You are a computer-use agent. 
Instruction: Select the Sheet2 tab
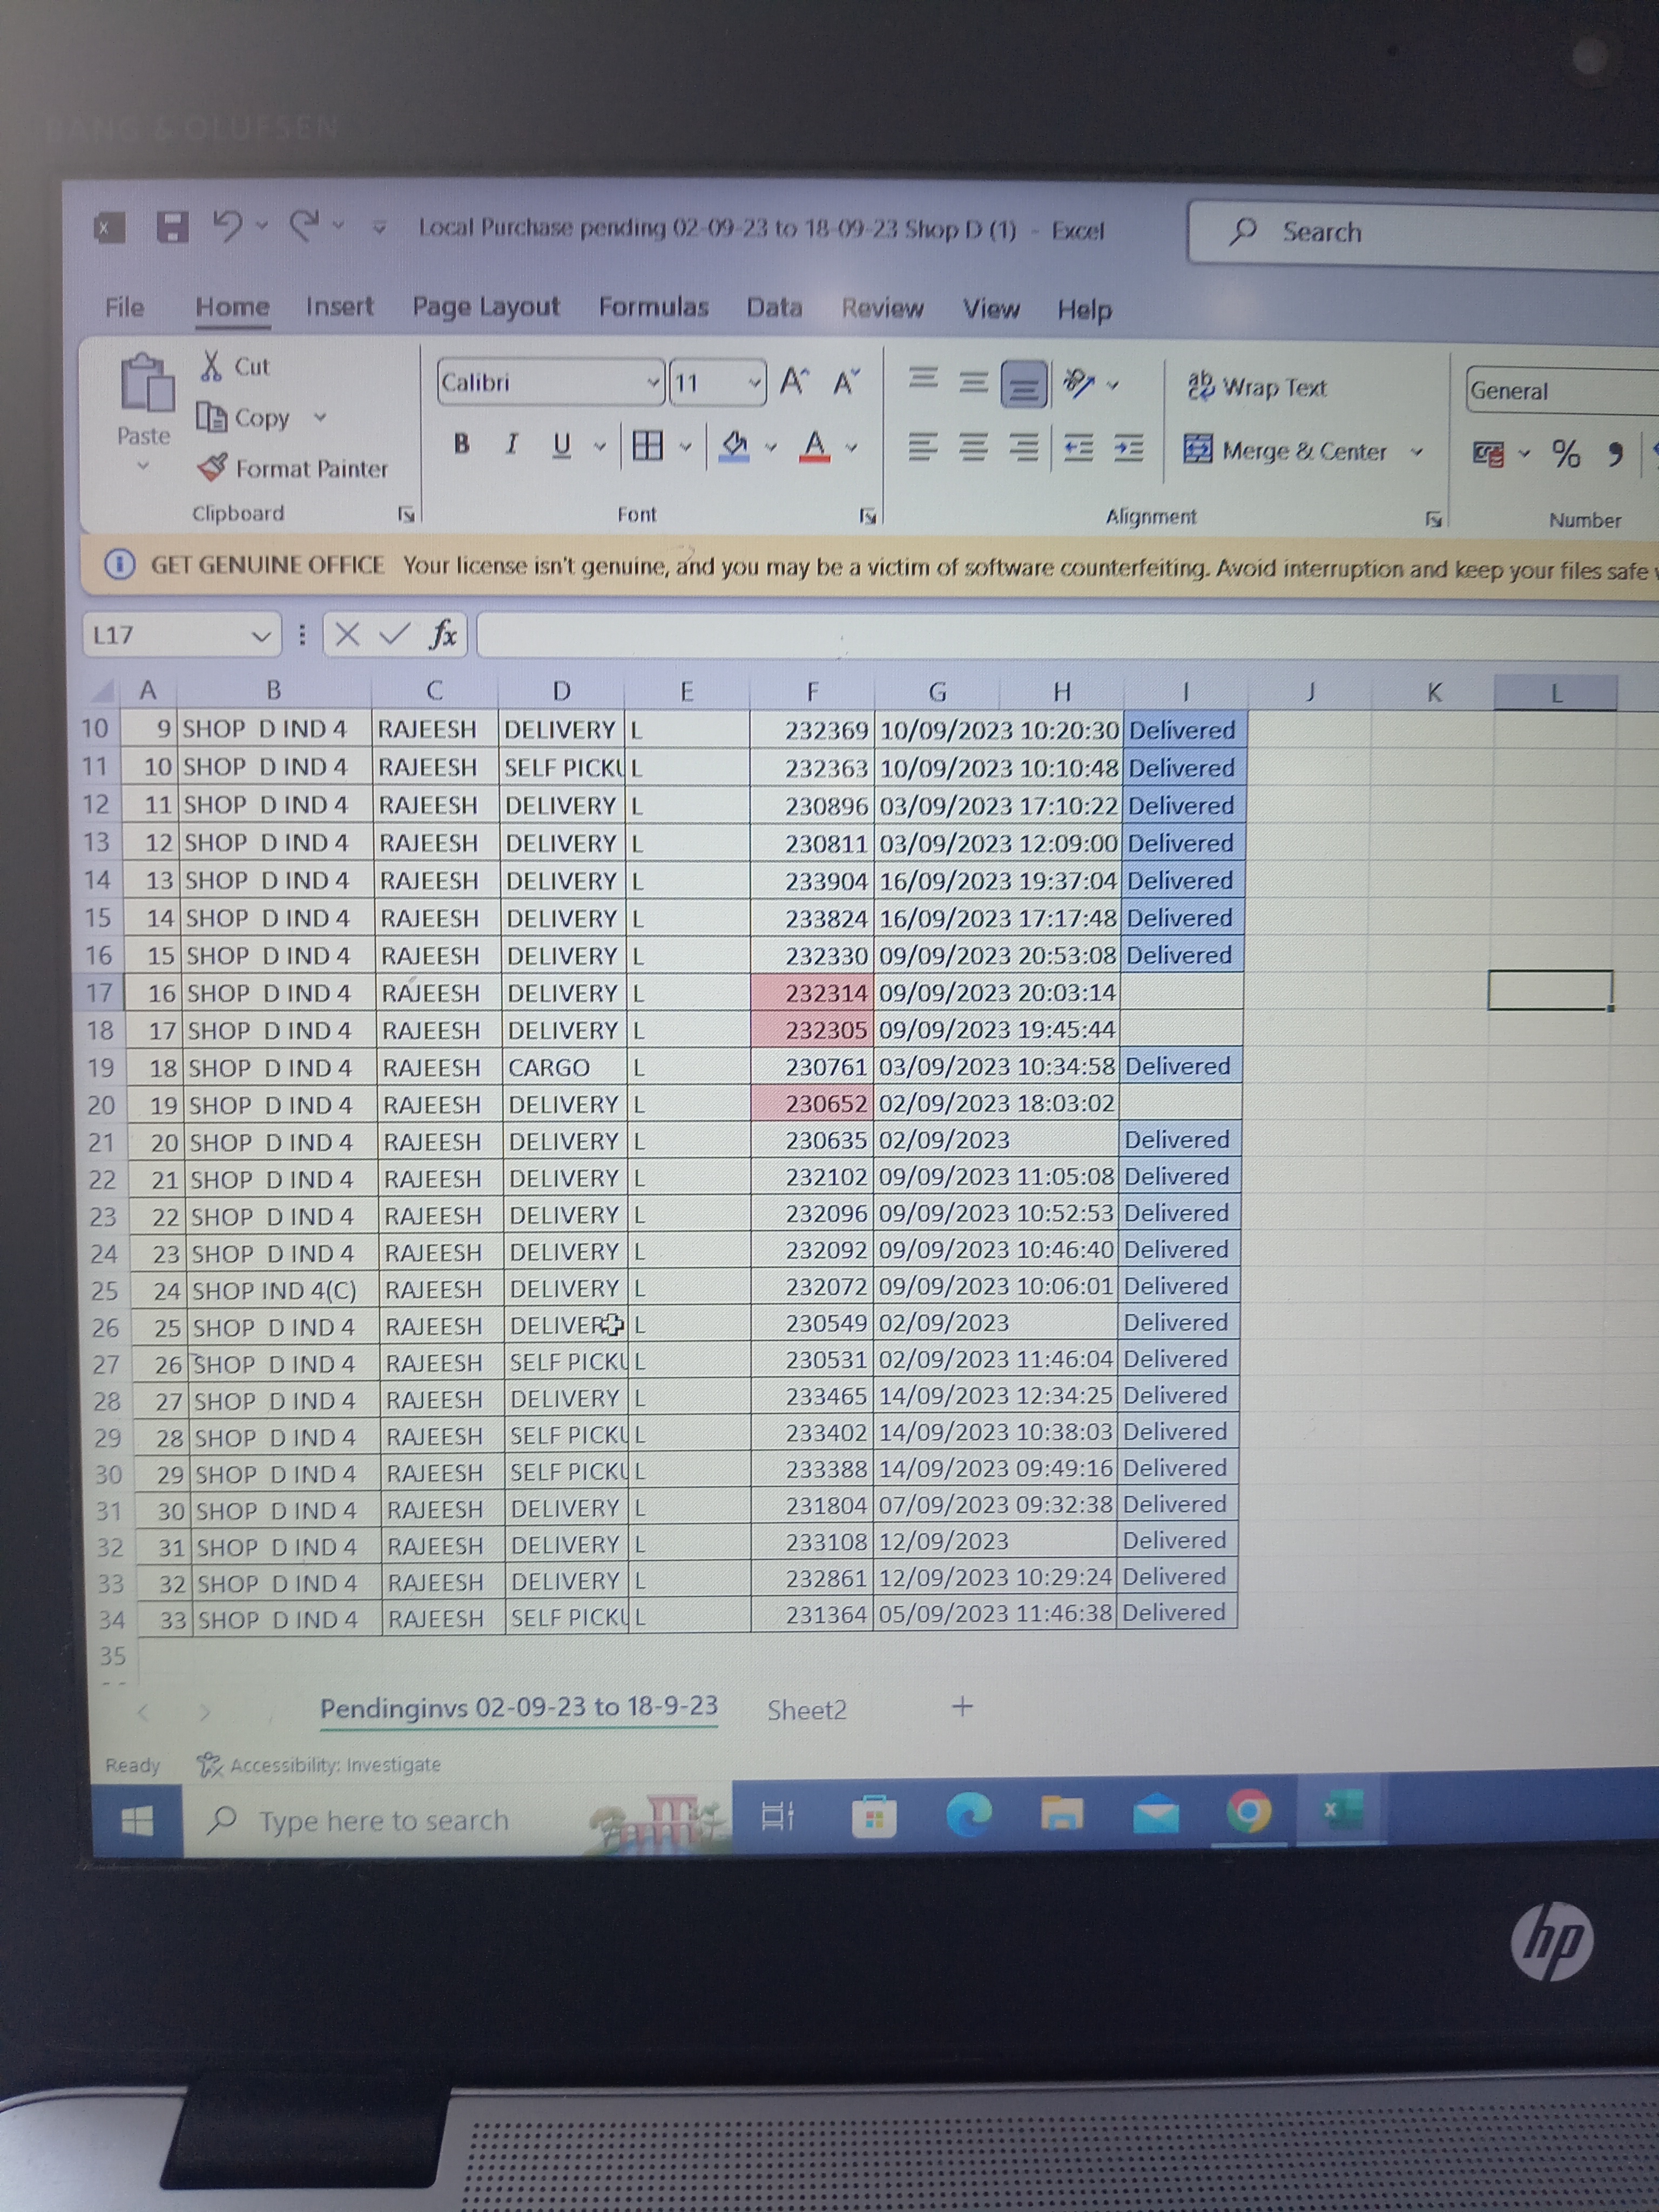tap(807, 1710)
